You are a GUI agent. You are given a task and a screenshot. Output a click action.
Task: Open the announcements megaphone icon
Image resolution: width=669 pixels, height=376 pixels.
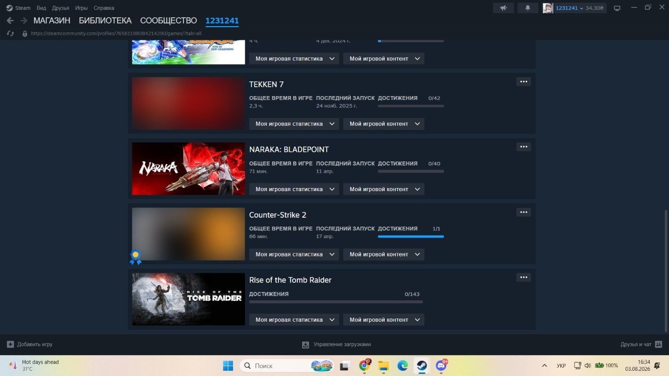pyautogui.click(x=504, y=8)
